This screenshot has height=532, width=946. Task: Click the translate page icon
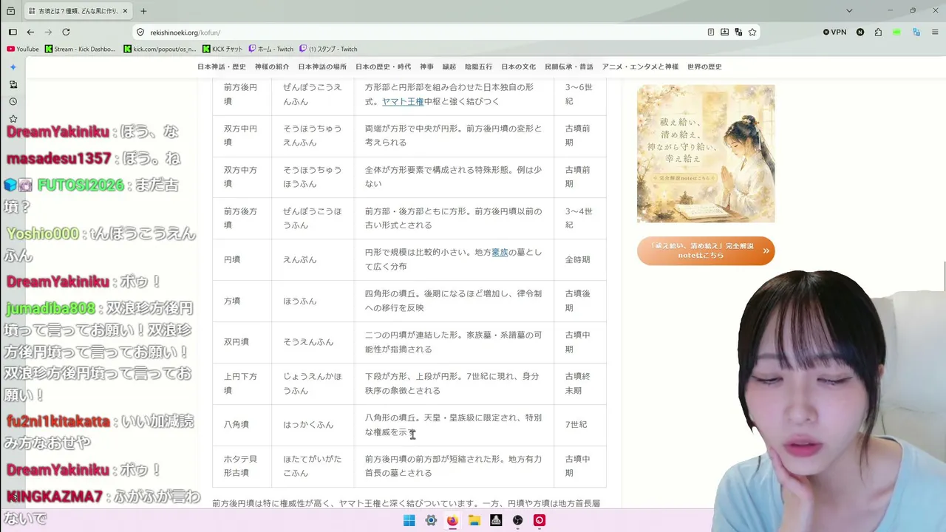pyautogui.click(x=738, y=33)
